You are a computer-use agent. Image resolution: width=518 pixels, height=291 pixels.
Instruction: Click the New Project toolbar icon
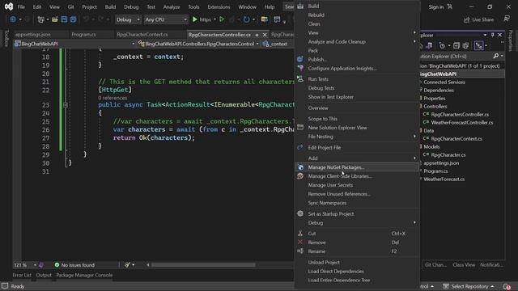(40, 19)
